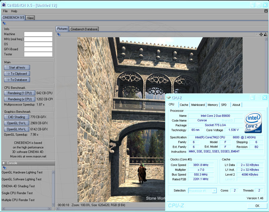Click the pin icon below the CINEBENCH 9.5 tab
The height and width of the screenshot is (212, 269).
click(x=4, y=23)
